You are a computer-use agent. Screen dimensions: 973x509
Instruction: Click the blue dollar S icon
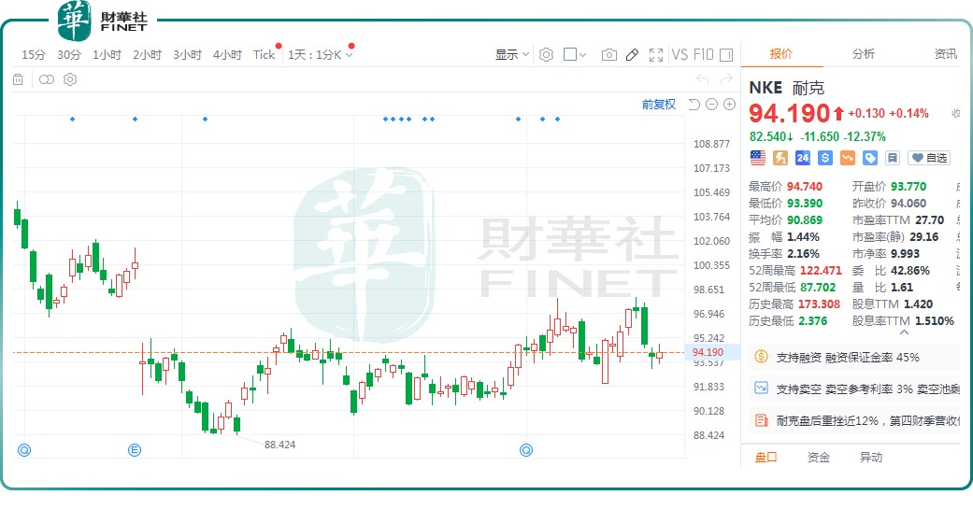[x=824, y=158]
